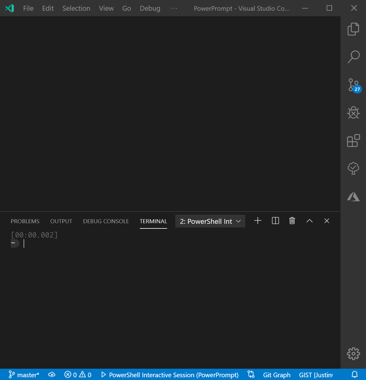Publish changes using the cloud upload icon

click(51, 374)
